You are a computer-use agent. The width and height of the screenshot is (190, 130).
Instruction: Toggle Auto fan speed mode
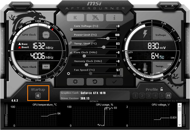119,76
